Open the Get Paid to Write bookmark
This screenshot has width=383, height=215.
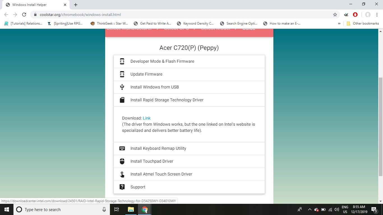[x=153, y=24]
